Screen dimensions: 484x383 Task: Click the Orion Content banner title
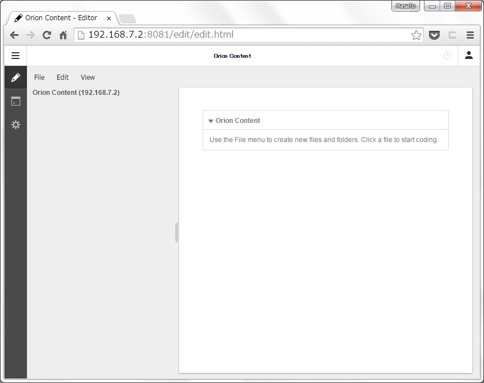tap(232, 56)
